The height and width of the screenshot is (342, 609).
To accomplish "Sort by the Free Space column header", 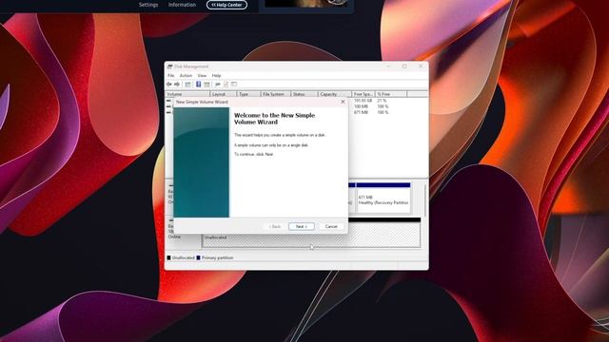I will coord(363,94).
